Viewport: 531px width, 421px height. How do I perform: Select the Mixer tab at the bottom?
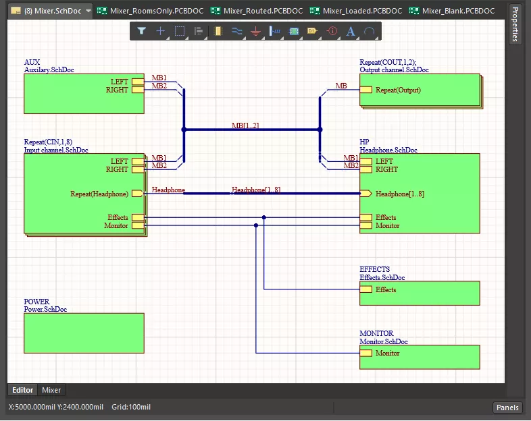tap(51, 390)
